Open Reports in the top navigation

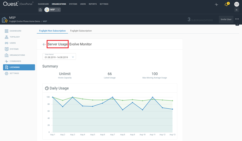[92, 4]
